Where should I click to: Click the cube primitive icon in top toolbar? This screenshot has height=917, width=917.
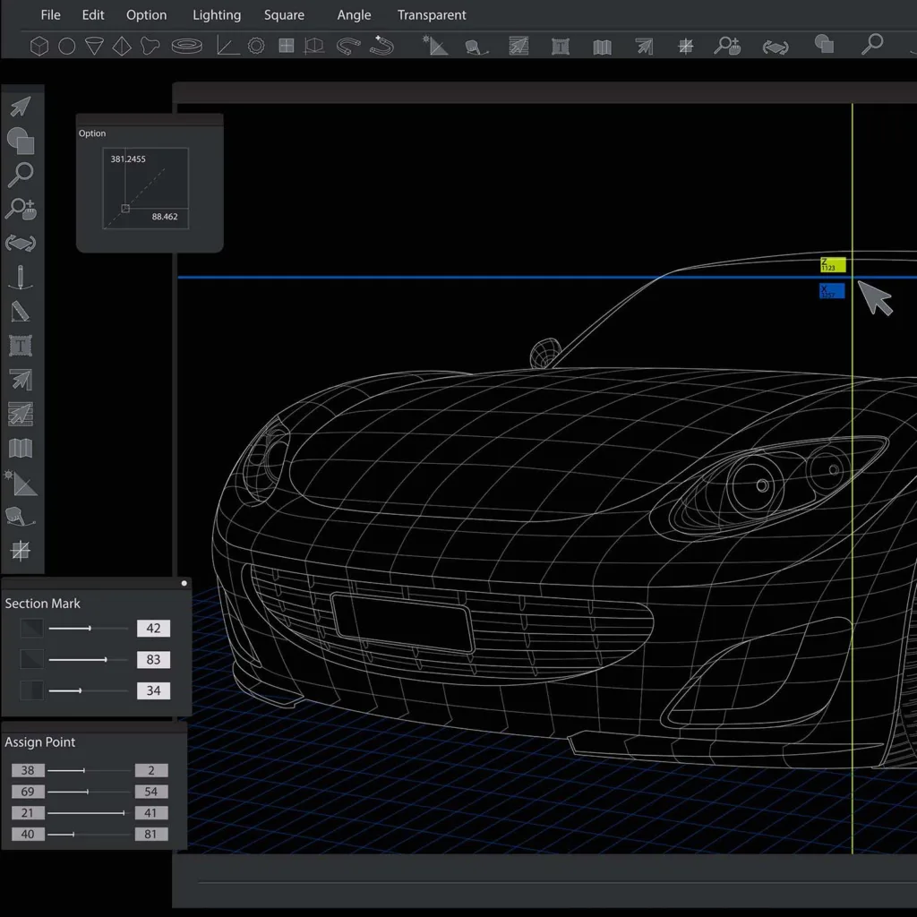coord(39,46)
